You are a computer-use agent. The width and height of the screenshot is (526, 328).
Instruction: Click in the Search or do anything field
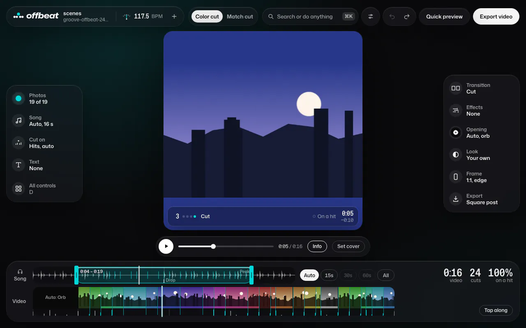310,16
